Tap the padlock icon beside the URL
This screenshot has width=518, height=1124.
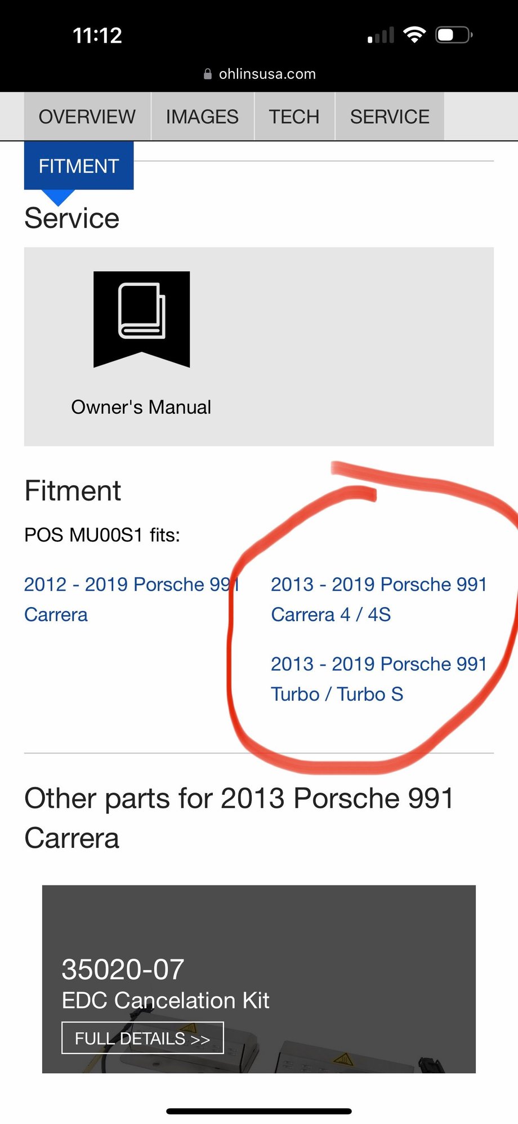click(208, 74)
